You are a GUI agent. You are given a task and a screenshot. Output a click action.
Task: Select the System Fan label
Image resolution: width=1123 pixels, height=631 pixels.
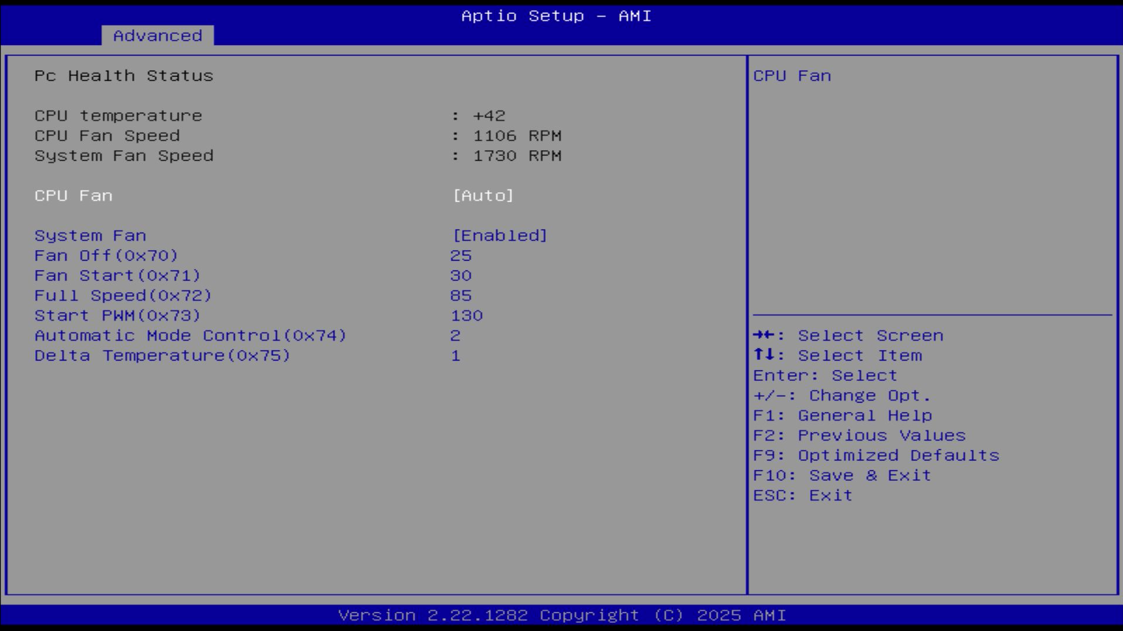pos(91,235)
